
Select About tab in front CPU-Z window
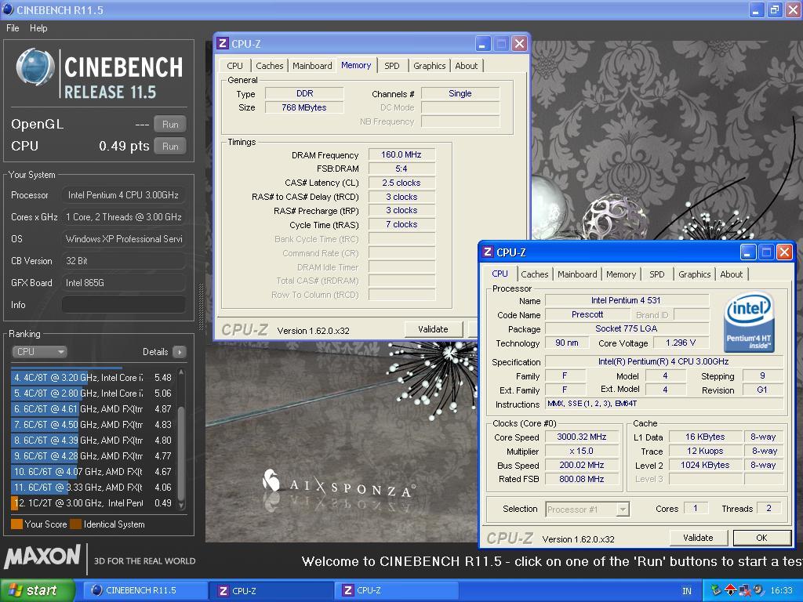tap(732, 274)
